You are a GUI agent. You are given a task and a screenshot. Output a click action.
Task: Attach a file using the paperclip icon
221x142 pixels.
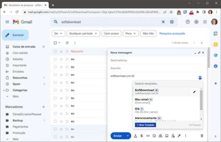coord(142,136)
